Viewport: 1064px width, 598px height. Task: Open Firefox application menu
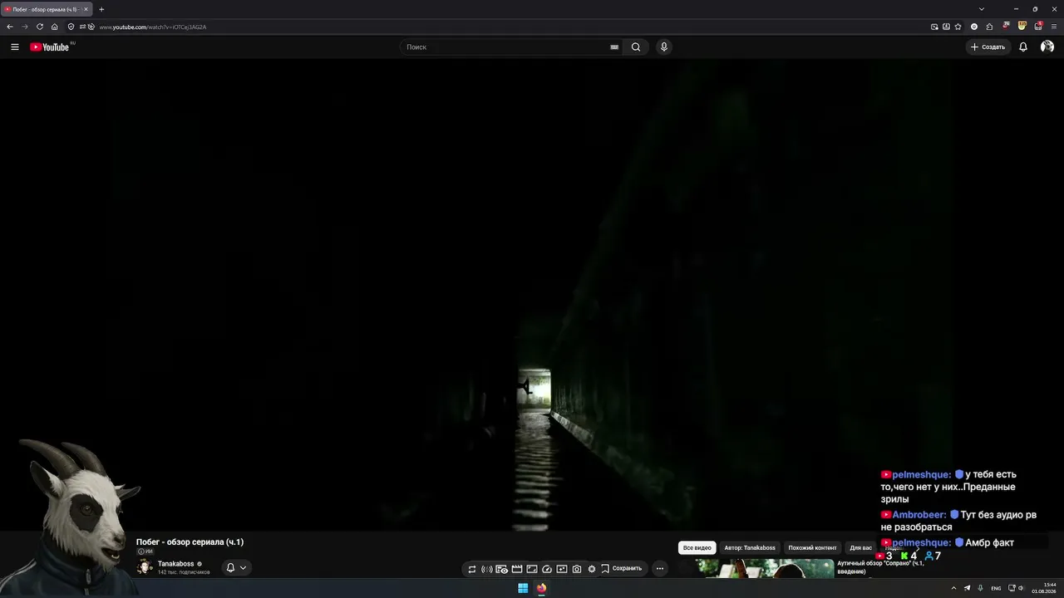coord(1054,27)
